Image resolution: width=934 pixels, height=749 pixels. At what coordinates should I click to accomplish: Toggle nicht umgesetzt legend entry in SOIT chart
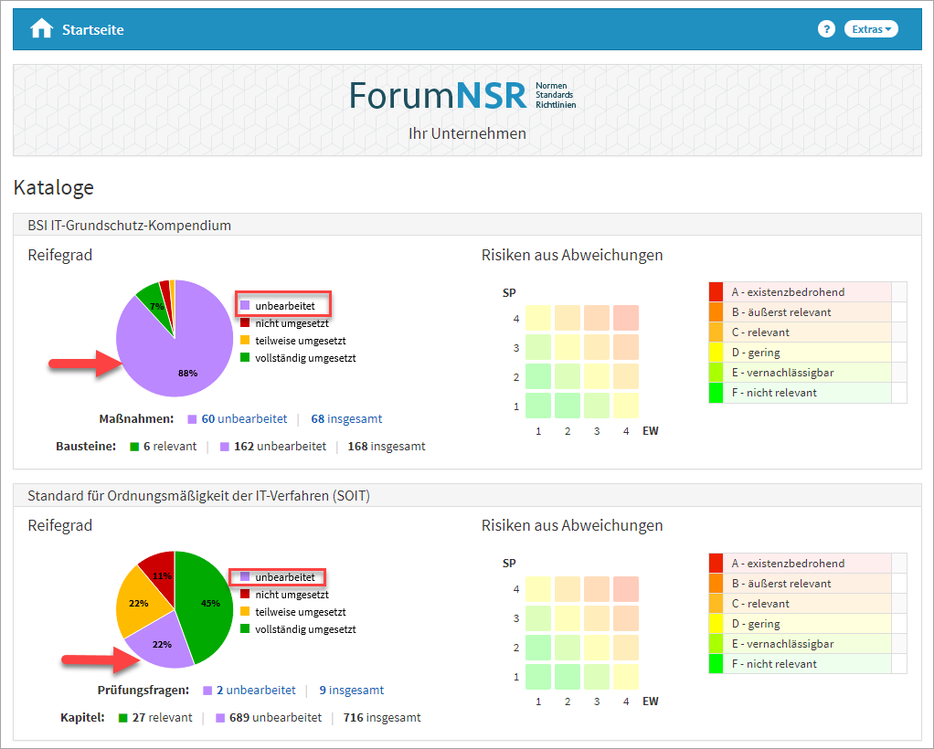tap(292, 595)
